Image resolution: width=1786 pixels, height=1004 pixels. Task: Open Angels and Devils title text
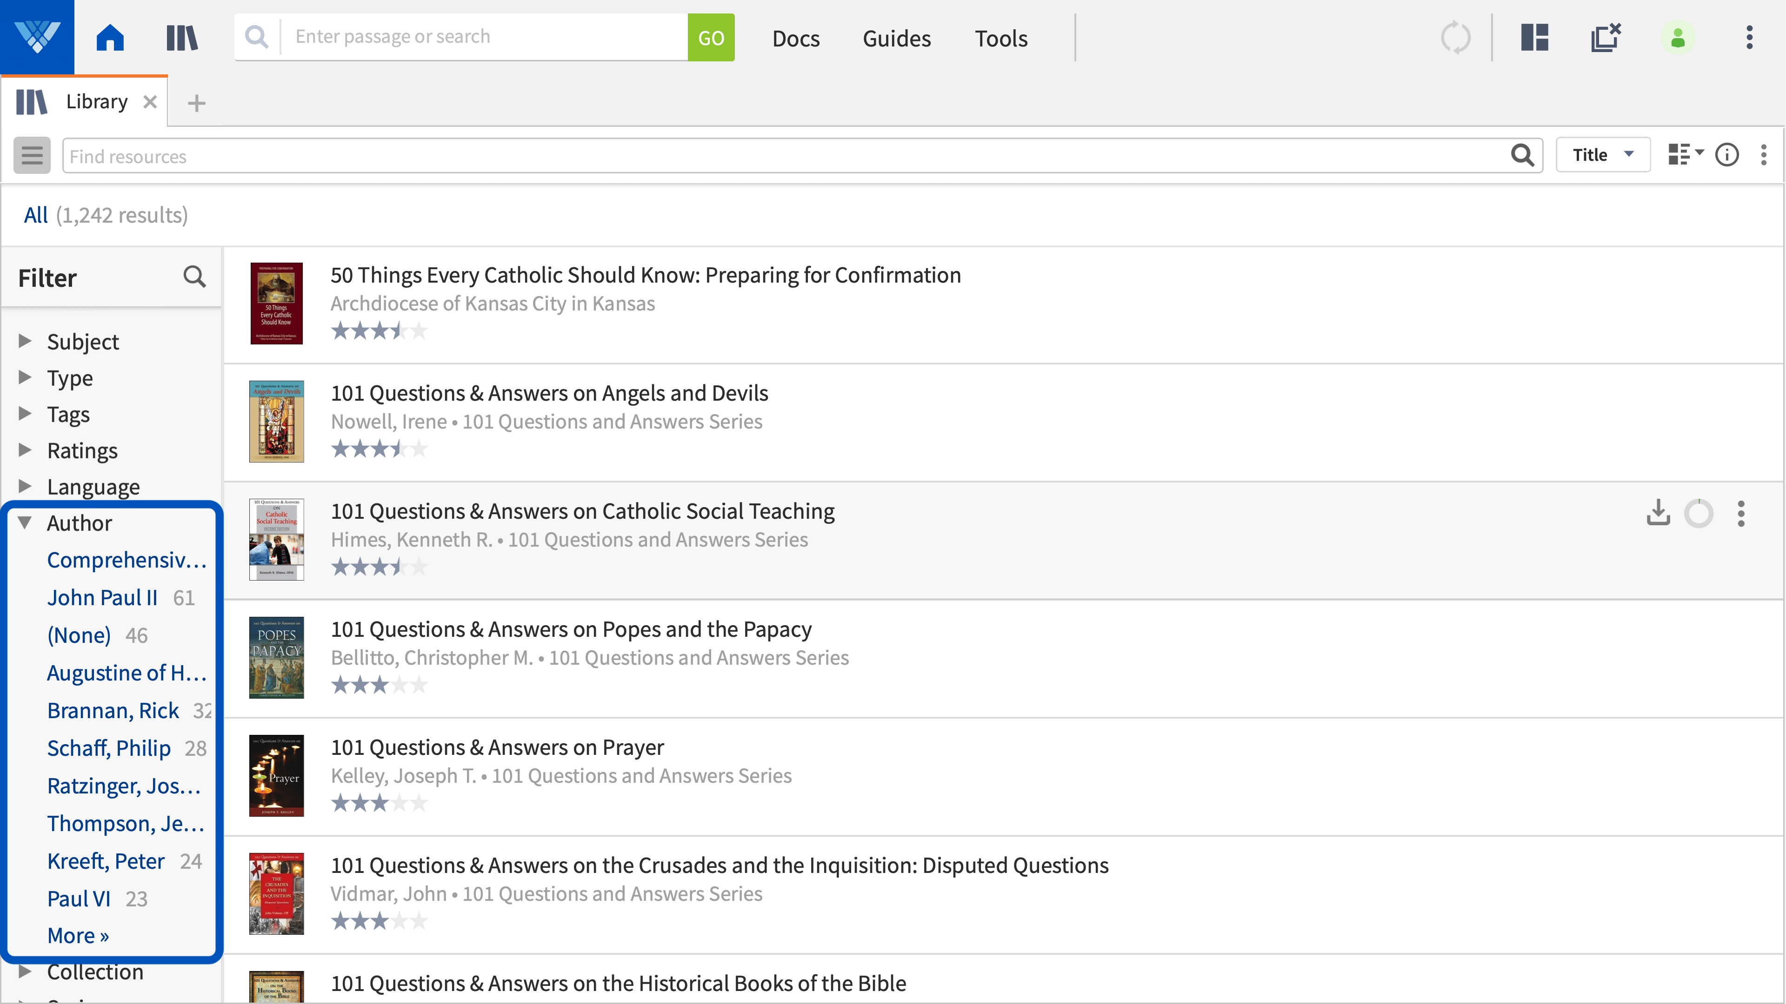(x=549, y=393)
